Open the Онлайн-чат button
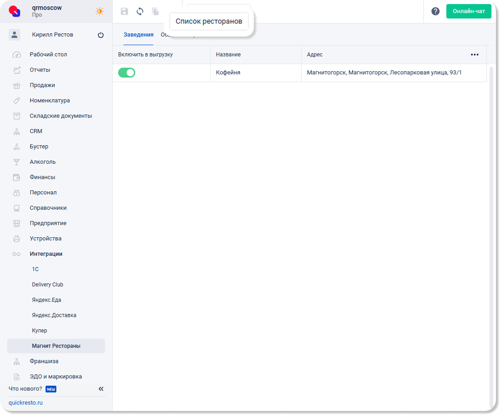 pyautogui.click(x=468, y=11)
